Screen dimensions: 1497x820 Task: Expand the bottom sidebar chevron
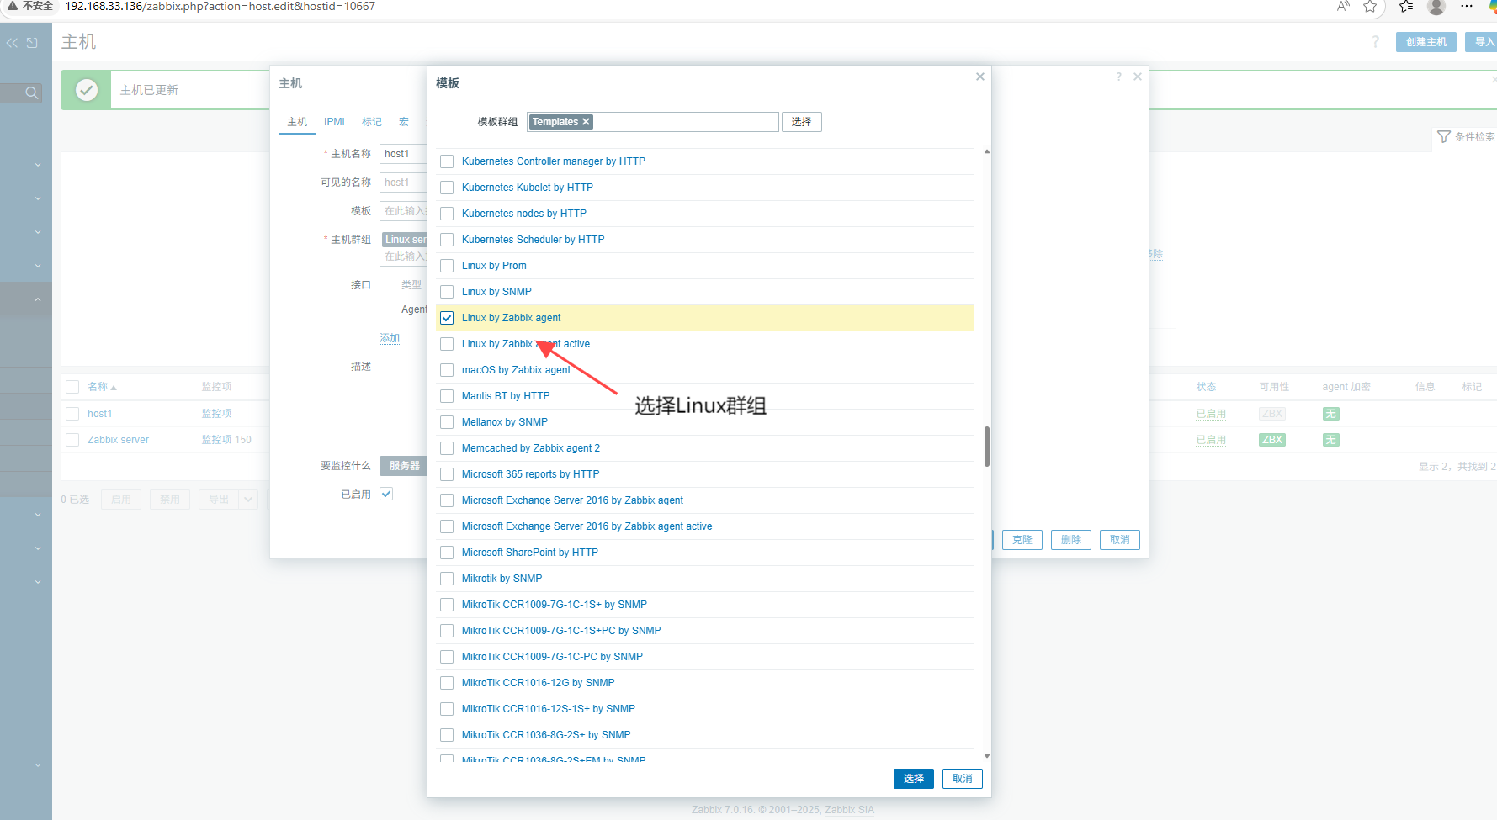tap(38, 765)
